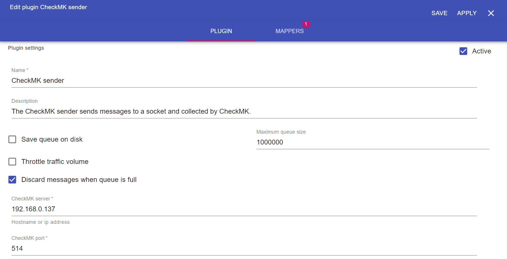Click the Mappers notification badge

click(x=306, y=24)
